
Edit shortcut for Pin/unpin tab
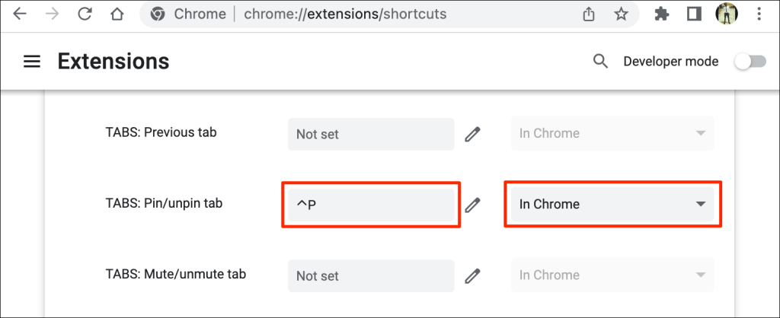click(x=473, y=205)
